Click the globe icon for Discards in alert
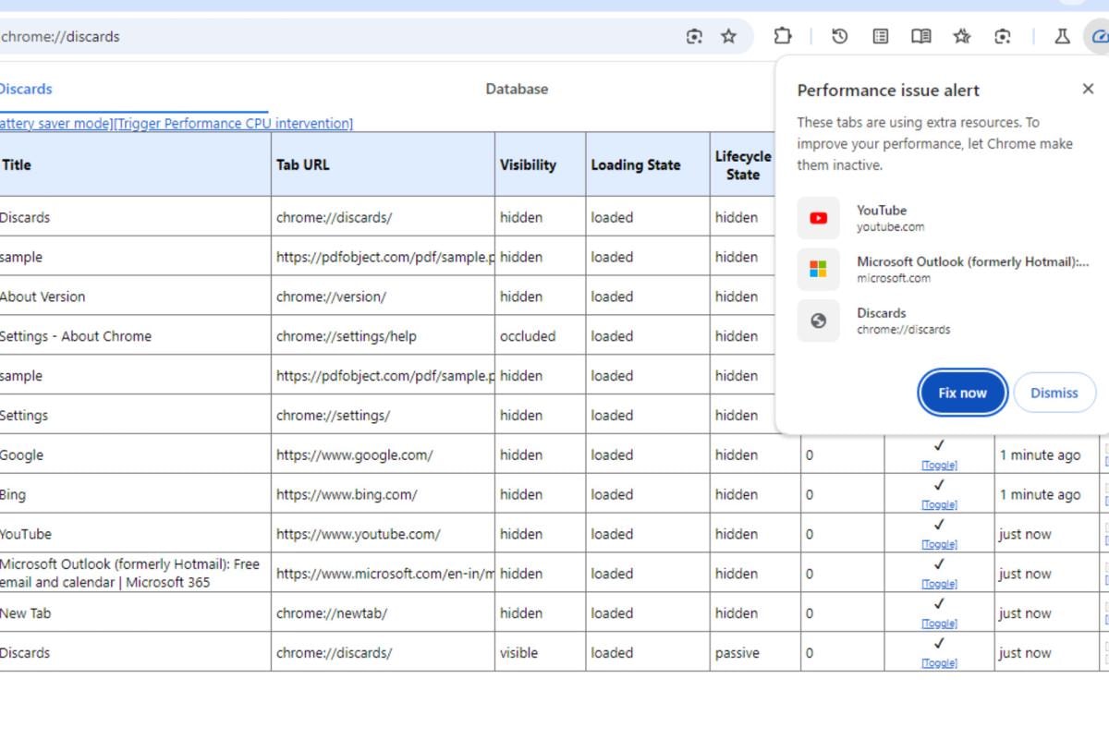Viewport: 1109px width, 739px height. click(818, 321)
